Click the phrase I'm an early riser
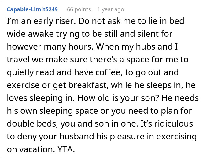The width and height of the screenshot is (214, 158). coord(41,21)
